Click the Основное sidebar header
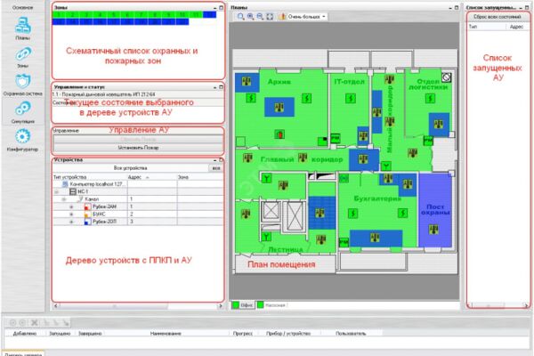The width and height of the screenshot is (534, 356). 23,7
